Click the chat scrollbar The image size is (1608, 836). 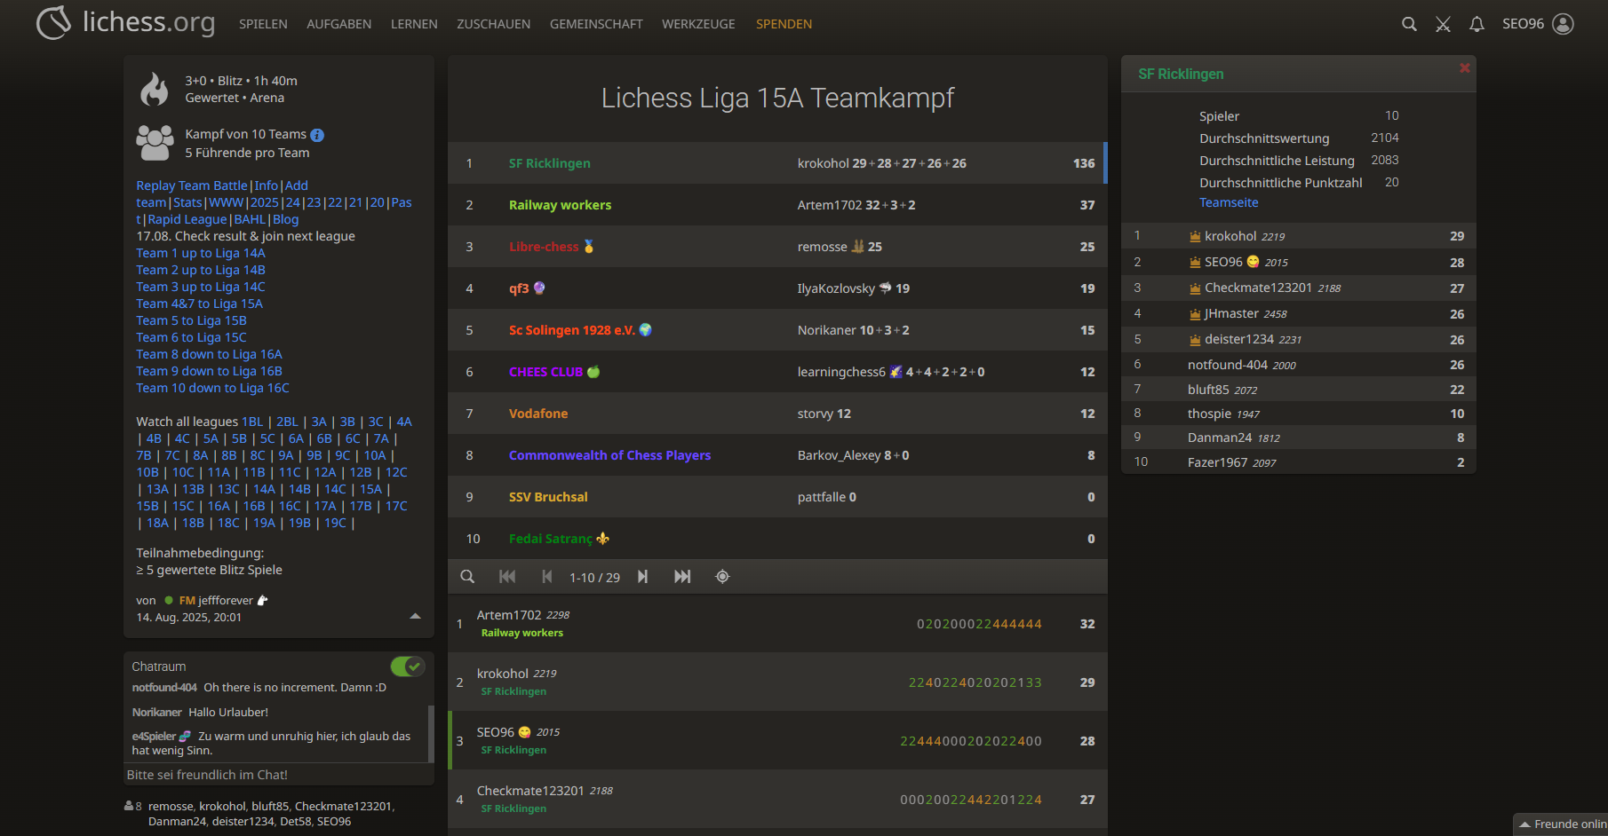[x=431, y=733]
